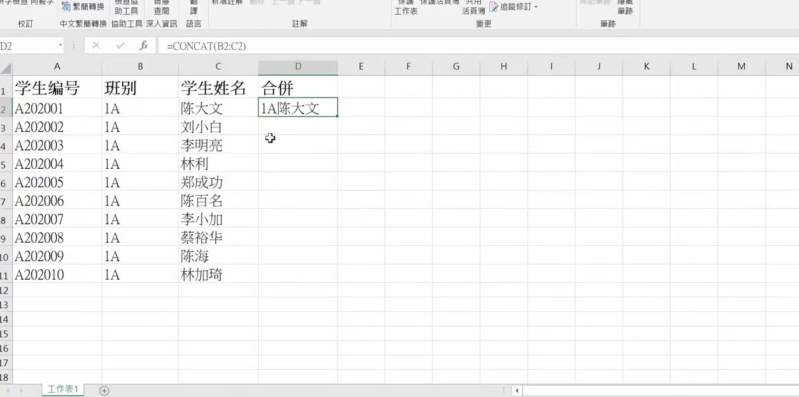Select column E header
This screenshot has height=397, width=799.
pos(361,67)
